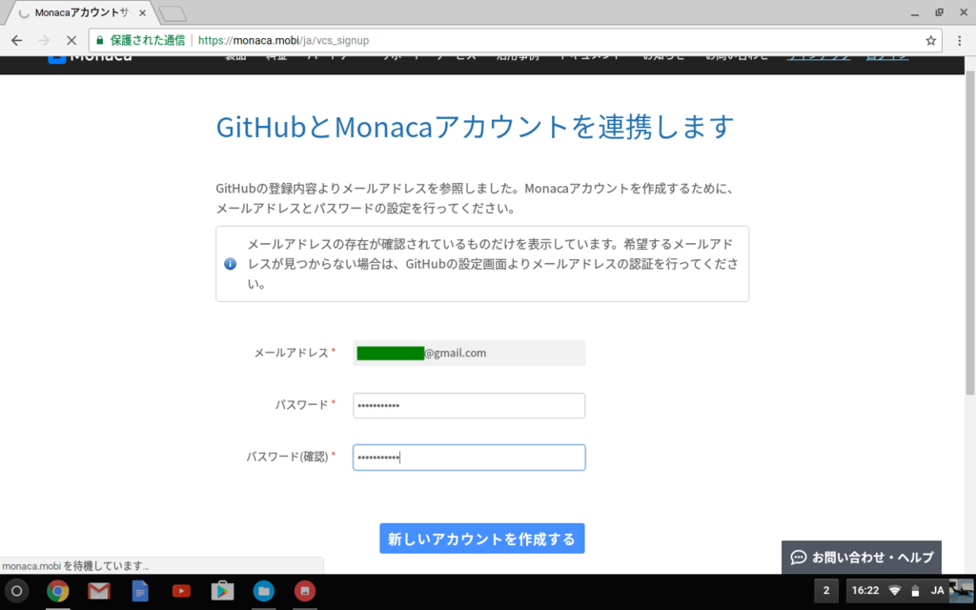Open the ChromeOS launcher circle
Image resolution: width=976 pixels, height=610 pixels.
(x=17, y=591)
